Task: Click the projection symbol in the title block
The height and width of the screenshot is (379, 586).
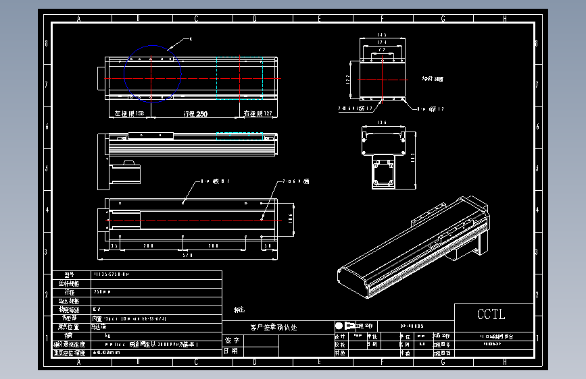Action: pos(345,326)
